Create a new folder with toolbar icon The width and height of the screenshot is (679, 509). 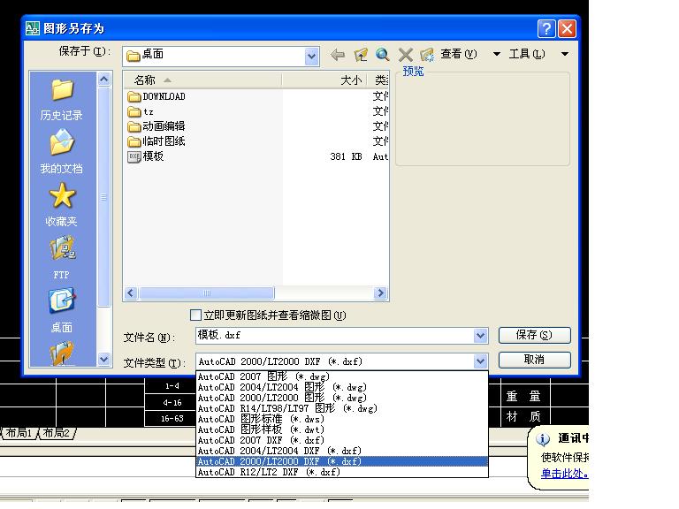427,55
